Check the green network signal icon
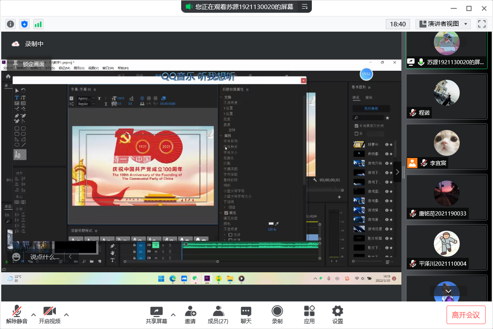 pos(38,24)
